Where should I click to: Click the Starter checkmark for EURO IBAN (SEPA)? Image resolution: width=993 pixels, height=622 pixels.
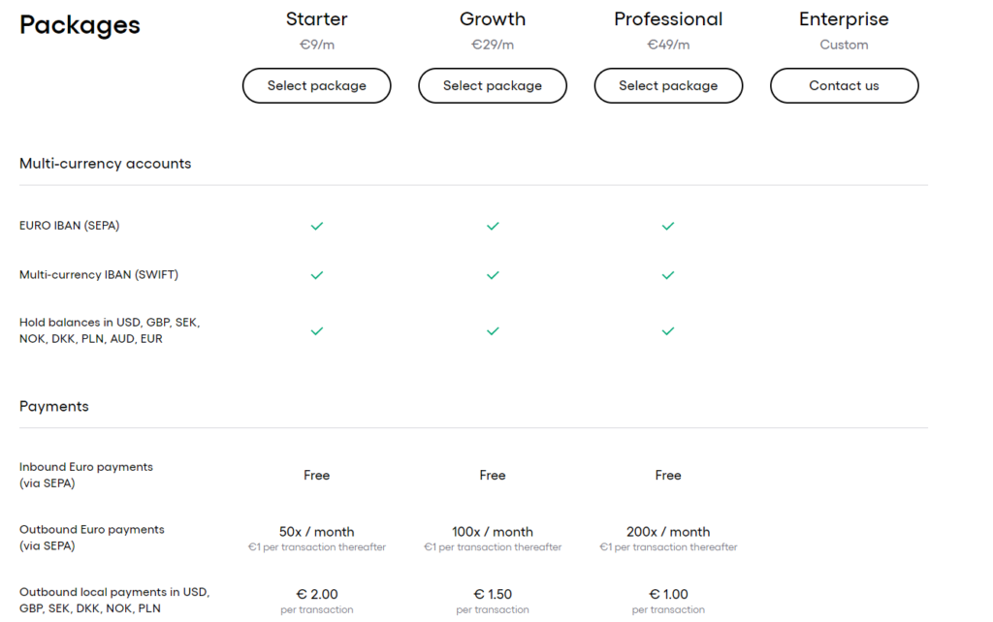[x=316, y=226]
